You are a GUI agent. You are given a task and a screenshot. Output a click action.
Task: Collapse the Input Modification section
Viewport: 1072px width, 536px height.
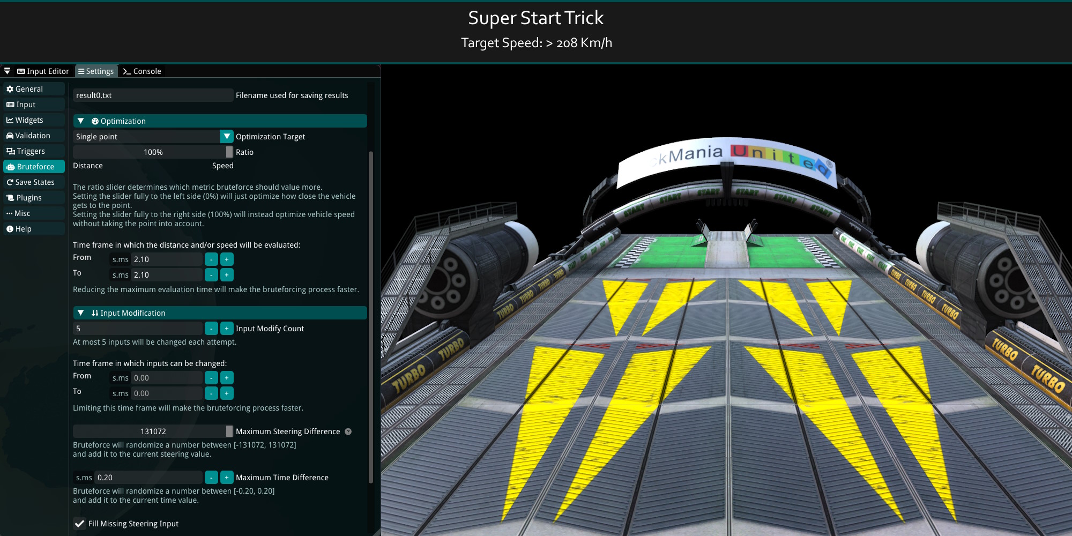point(220,313)
